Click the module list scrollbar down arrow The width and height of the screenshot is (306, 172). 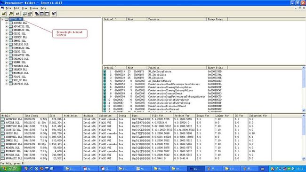click(x=304, y=159)
